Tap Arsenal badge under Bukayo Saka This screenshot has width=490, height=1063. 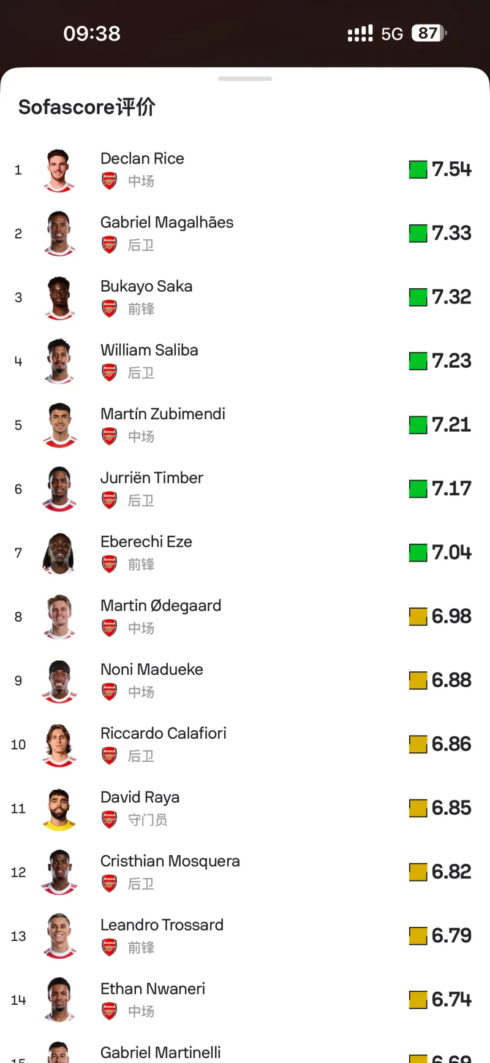coord(110,309)
